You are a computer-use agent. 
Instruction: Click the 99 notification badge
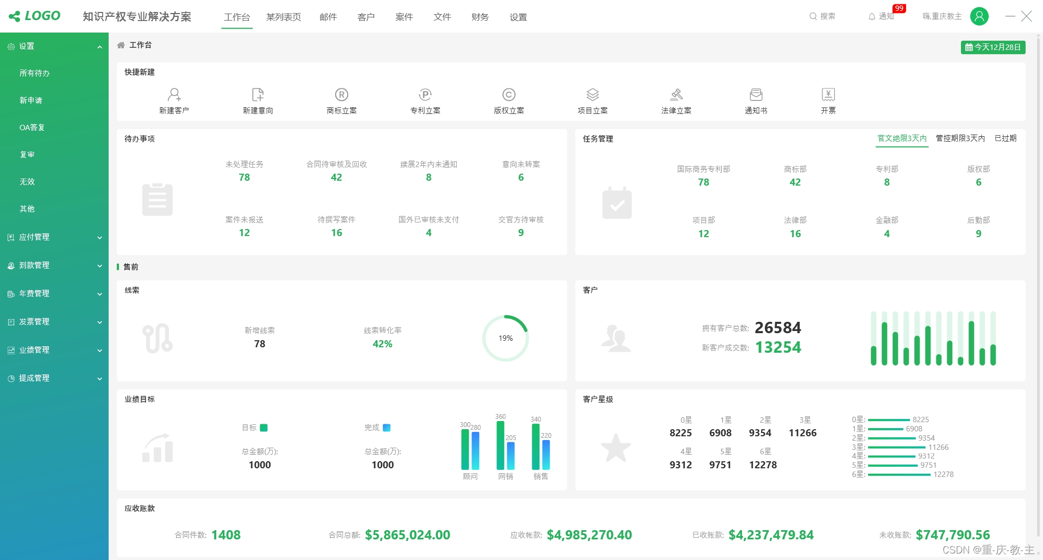coord(899,8)
